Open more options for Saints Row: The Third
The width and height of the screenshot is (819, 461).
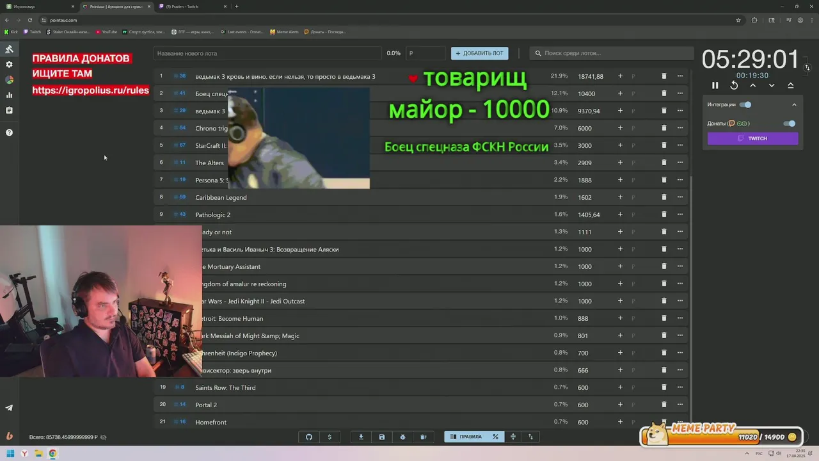click(680, 387)
